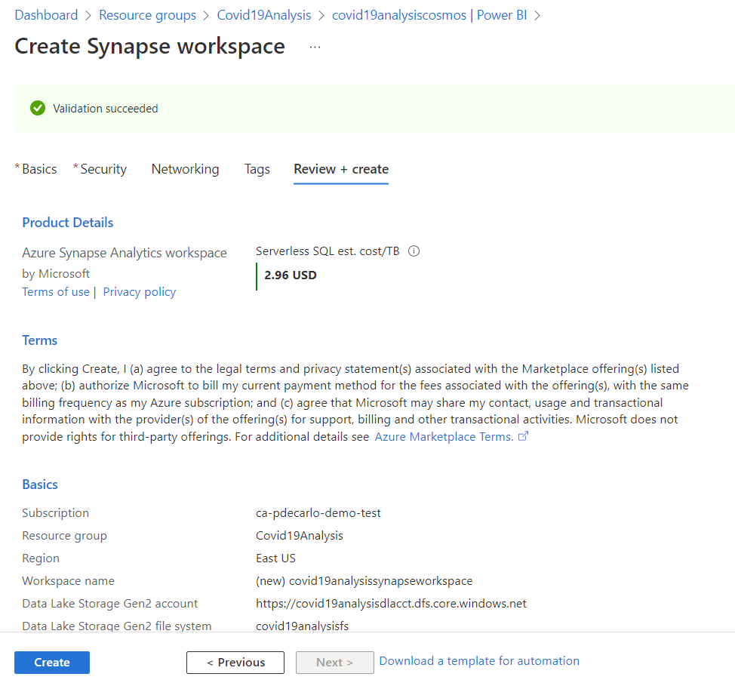Switch to the Basics tab
The image size is (735, 686).
pyautogui.click(x=39, y=169)
